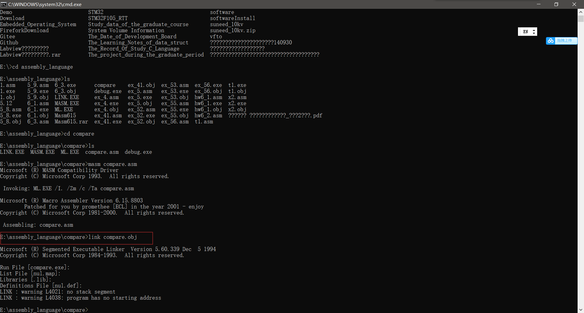This screenshot has height=313, width=584.
Task: Click 'List File [nul.map]:' prompt line
Action: (x=30, y=273)
